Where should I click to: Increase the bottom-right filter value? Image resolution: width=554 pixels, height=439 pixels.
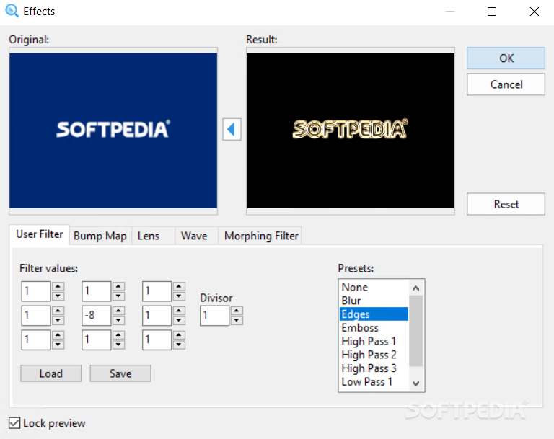pos(179,334)
